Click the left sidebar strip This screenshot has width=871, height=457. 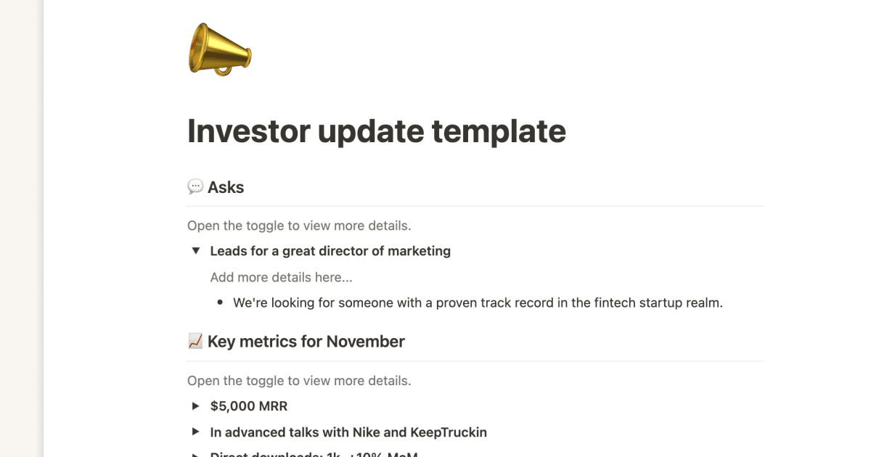tap(22, 228)
